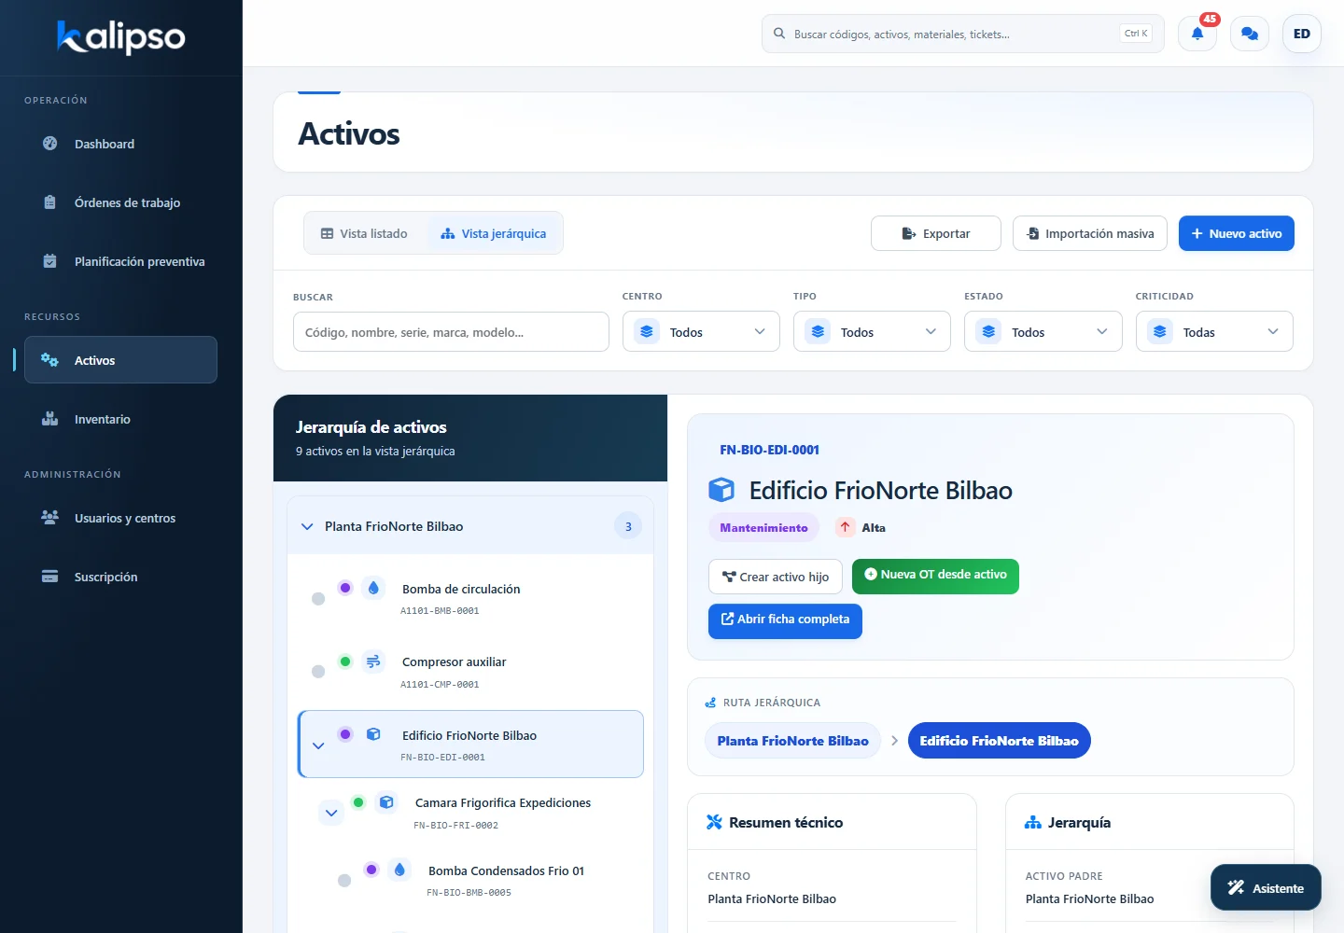Click the layers icon in Criticidad filter
Viewport: 1344px width, 933px height.
point(1160,331)
